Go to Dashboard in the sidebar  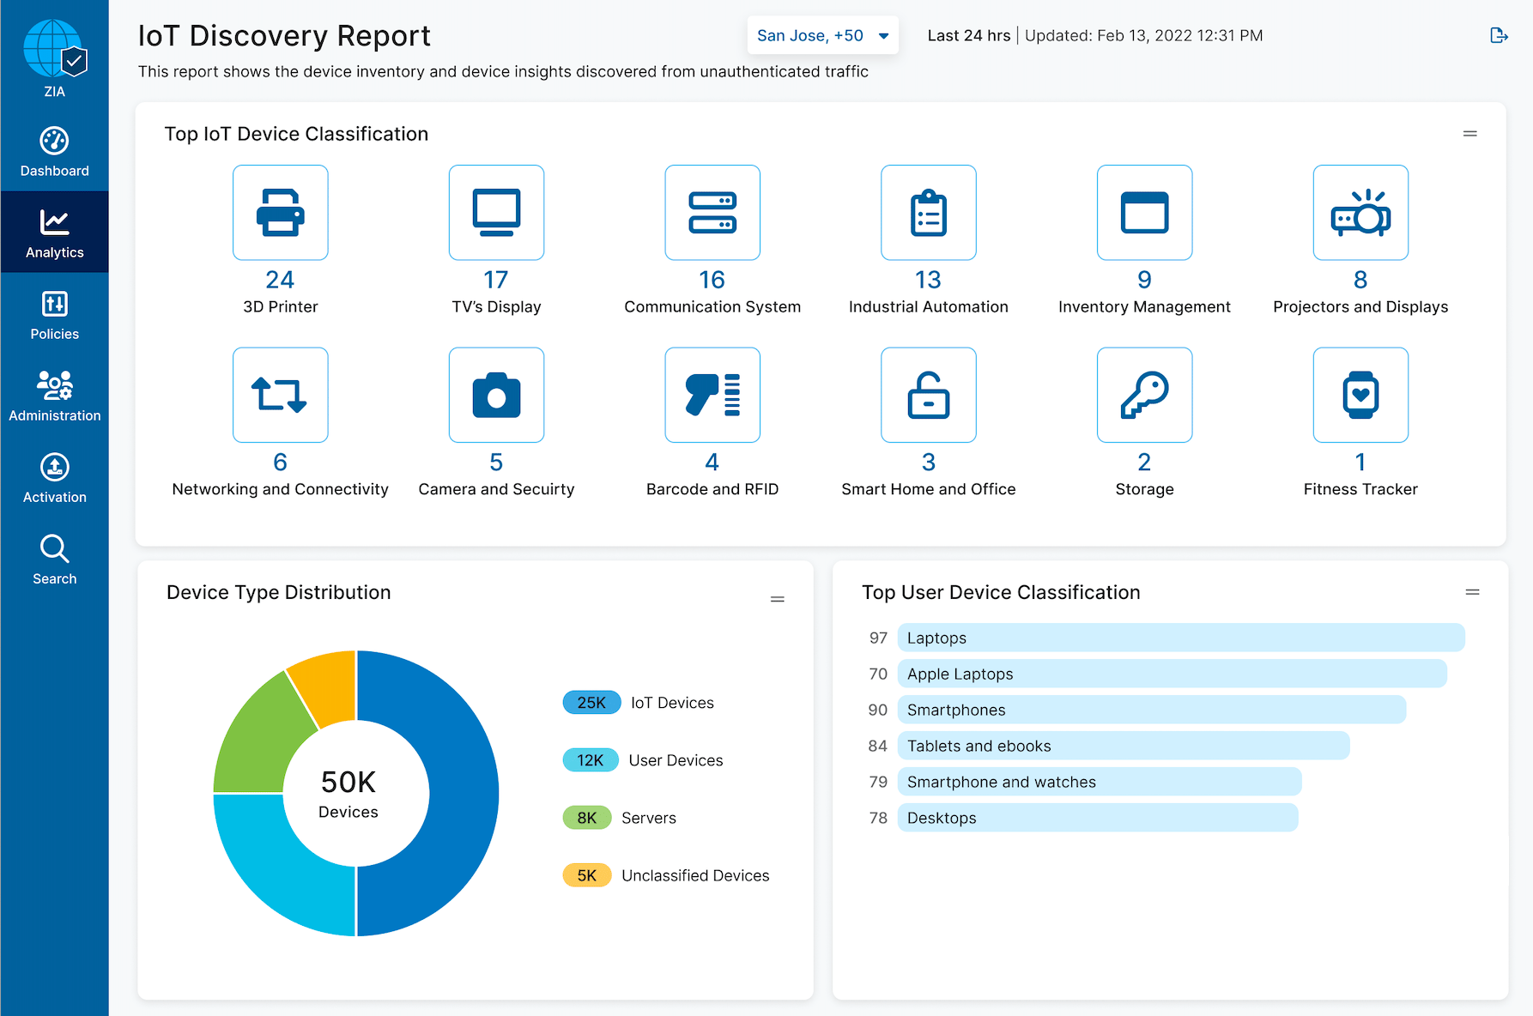click(54, 152)
